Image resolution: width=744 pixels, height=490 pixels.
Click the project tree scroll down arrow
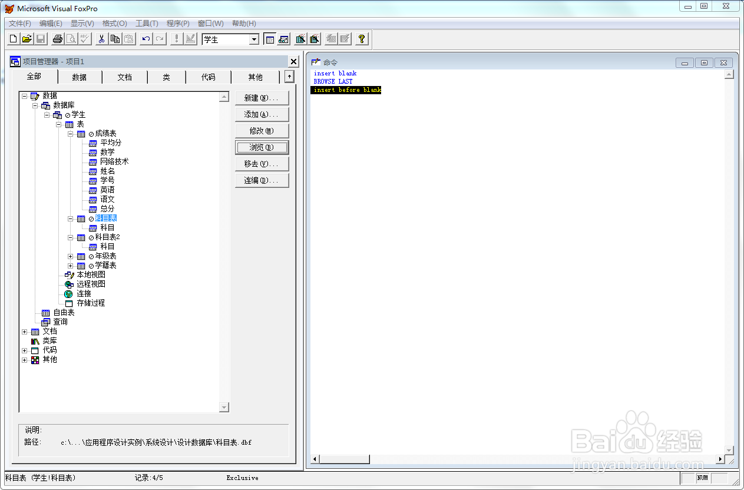224,407
